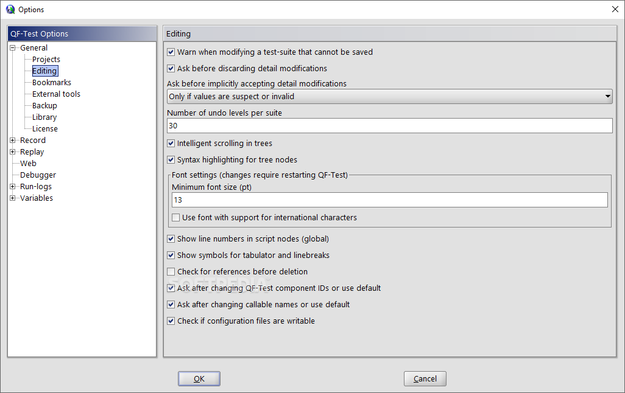Enable font with international character support

click(x=176, y=217)
